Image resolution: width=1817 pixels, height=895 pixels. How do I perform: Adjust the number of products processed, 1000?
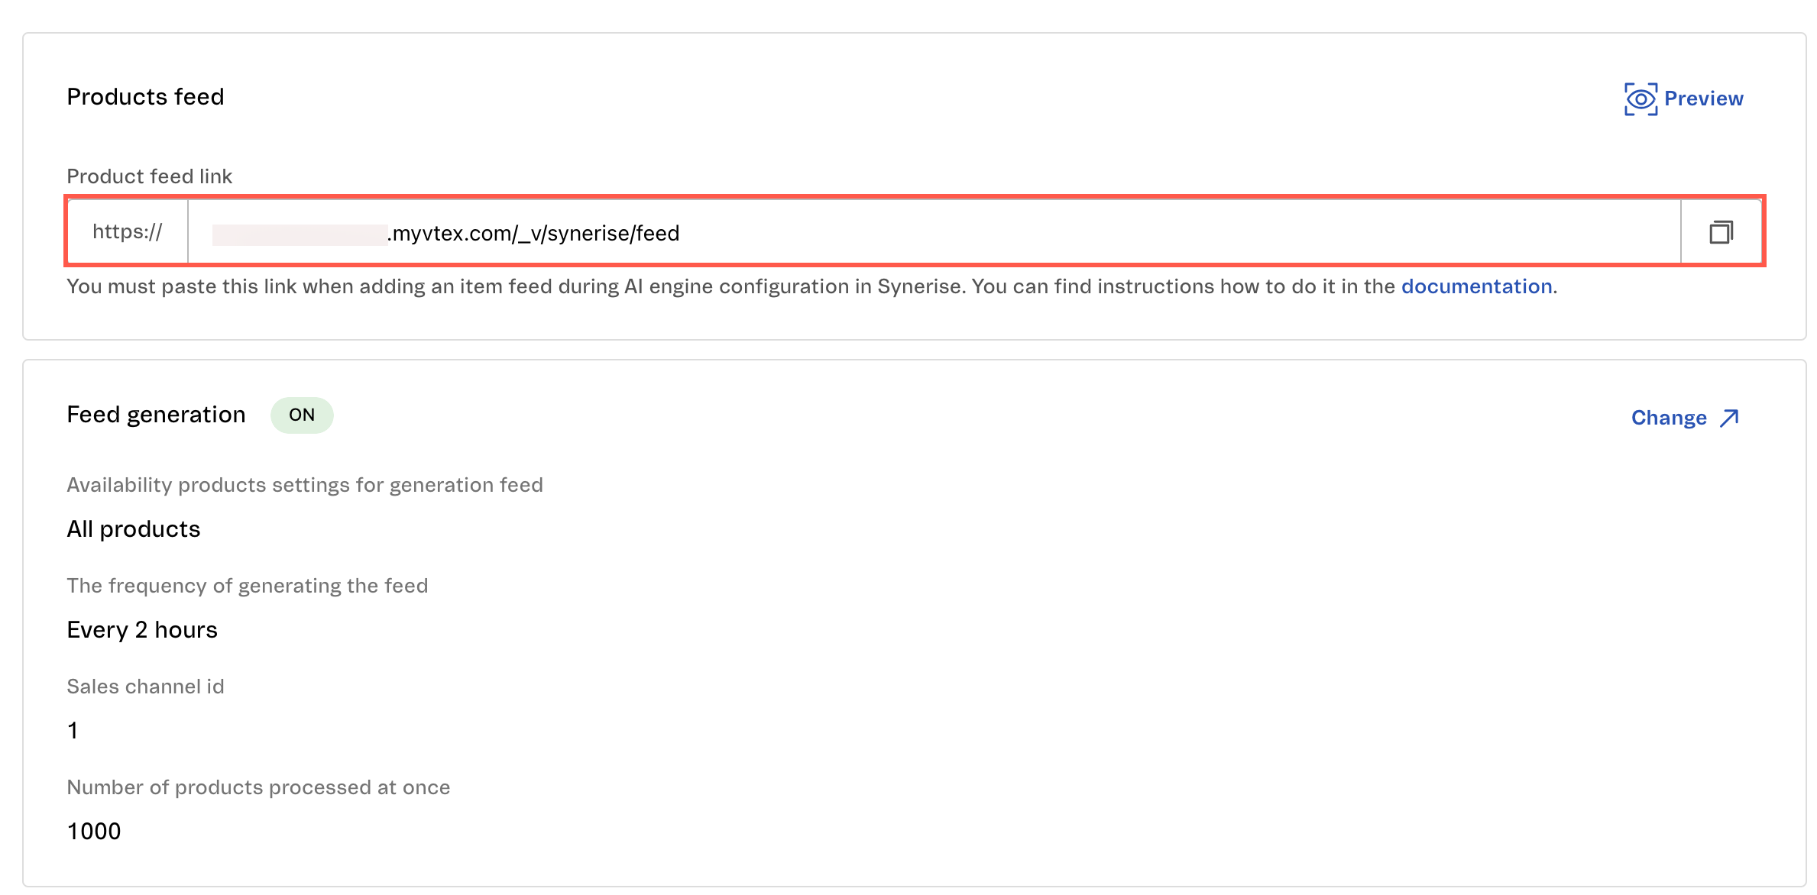[93, 831]
